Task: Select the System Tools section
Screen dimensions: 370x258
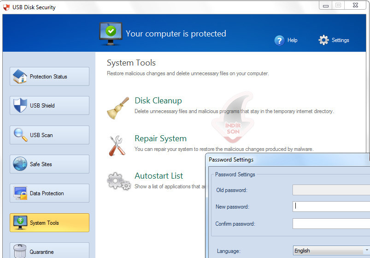Action: pyautogui.click(x=50, y=222)
